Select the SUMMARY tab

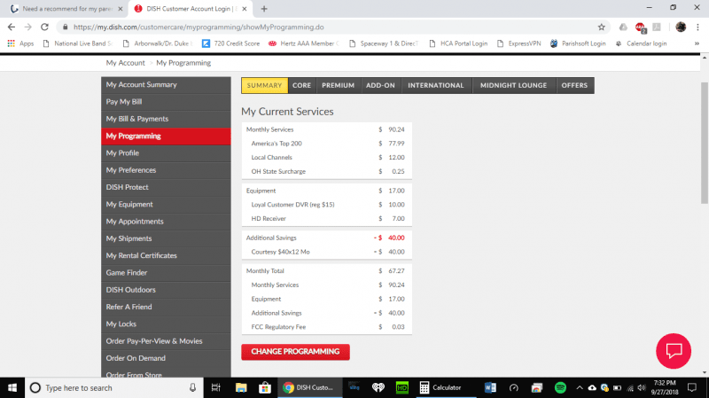[x=264, y=85]
